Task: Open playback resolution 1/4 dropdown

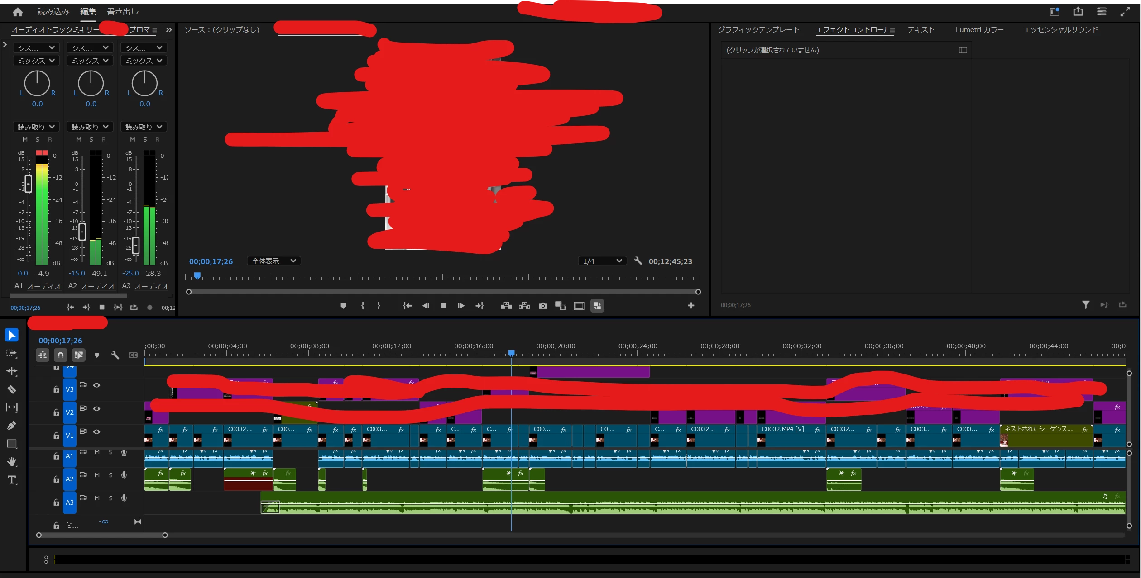Action: pyautogui.click(x=602, y=261)
